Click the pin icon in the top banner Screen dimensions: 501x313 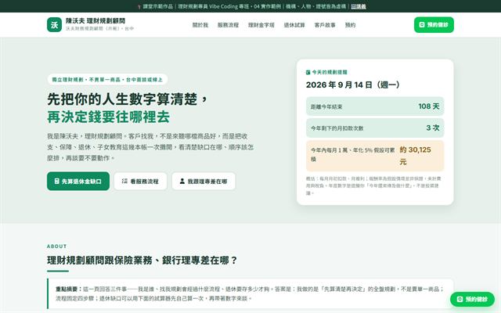tap(139, 6)
